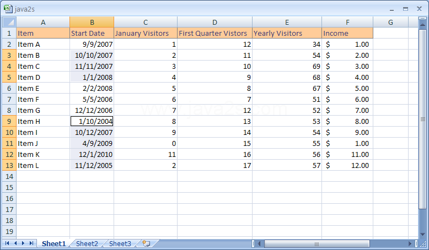Screen dimensions: 429x250
Task: Click horizontal scrollbar left arrow
Action: tap(259, 244)
